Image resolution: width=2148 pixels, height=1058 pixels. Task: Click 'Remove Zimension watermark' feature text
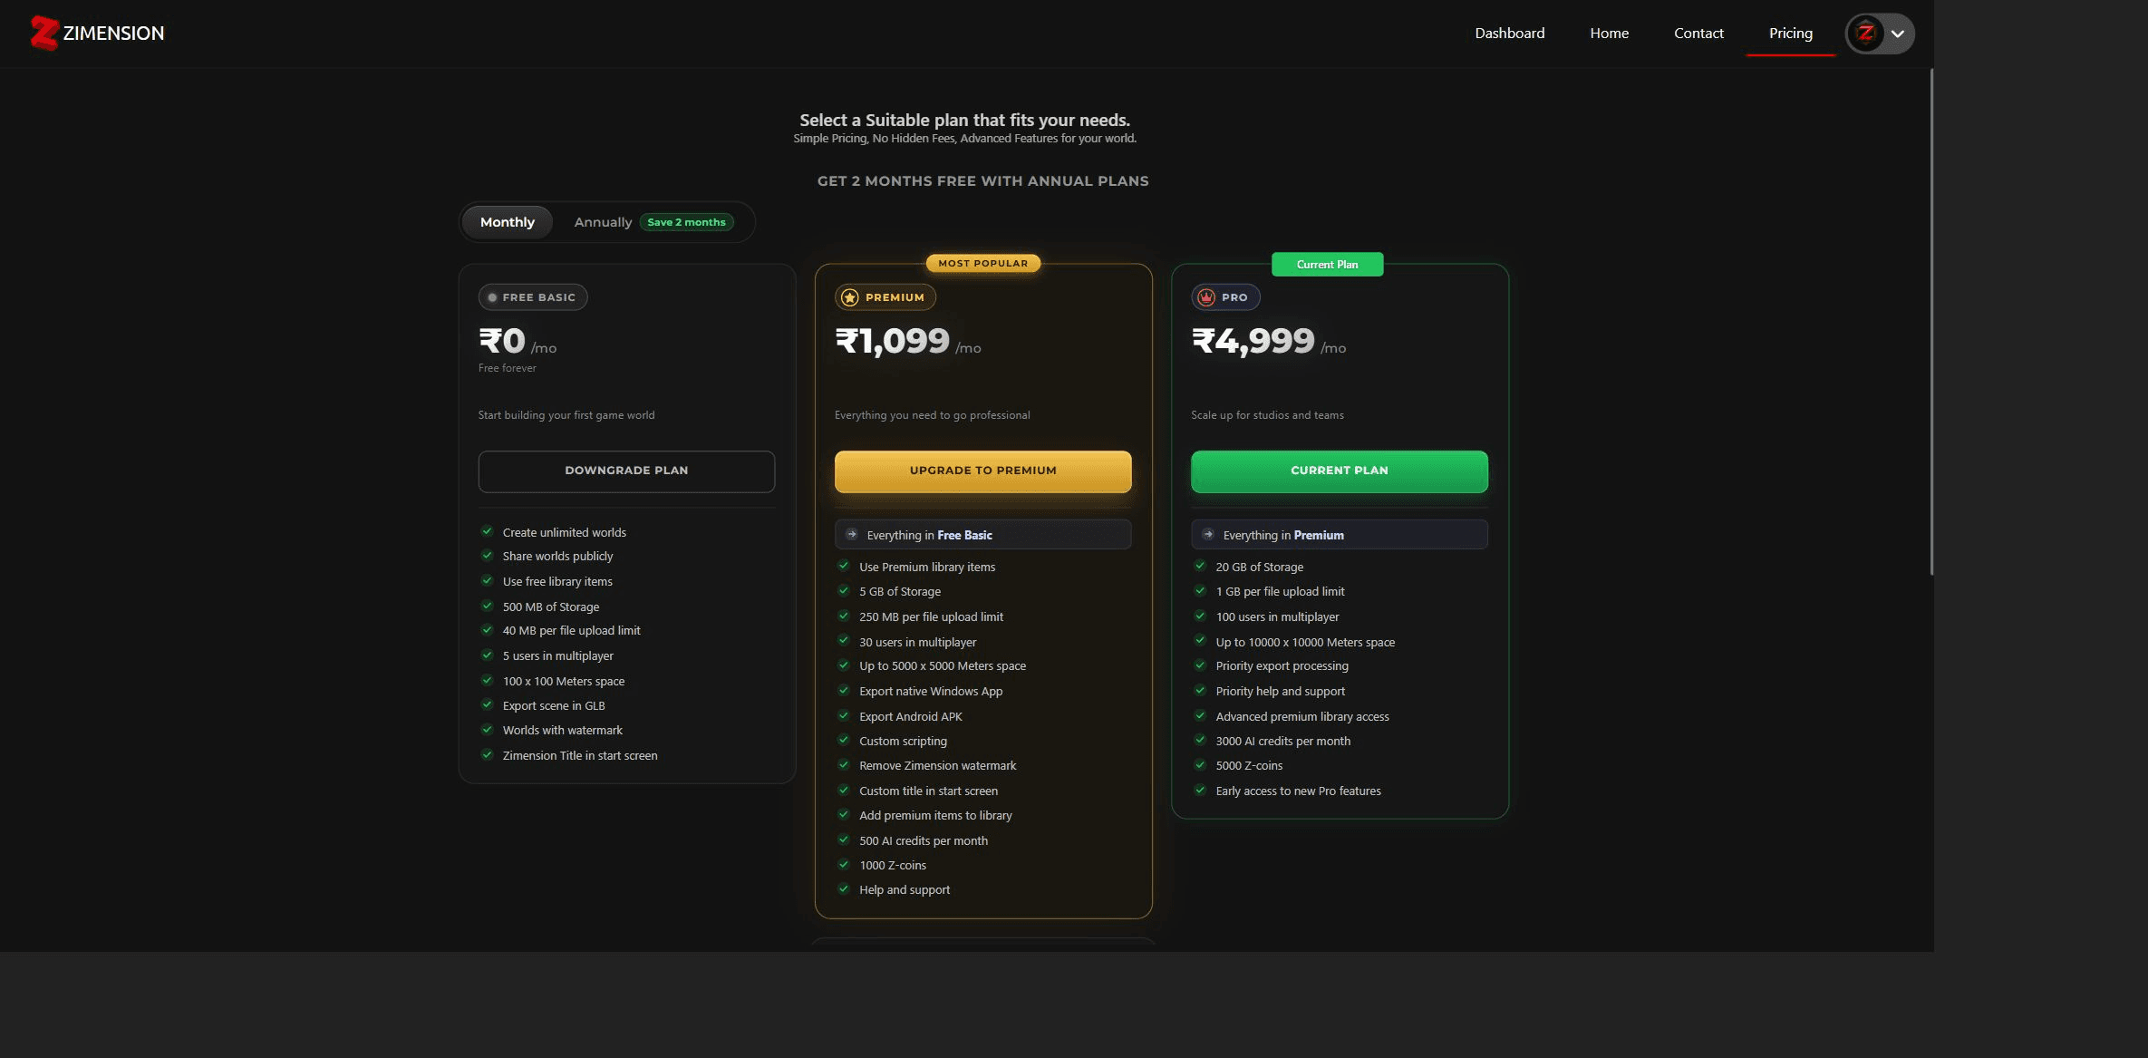click(937, 766)
